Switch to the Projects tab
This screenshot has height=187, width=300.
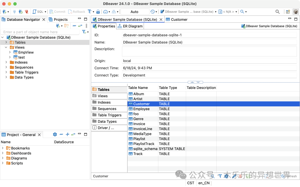[x=58, y=19]
